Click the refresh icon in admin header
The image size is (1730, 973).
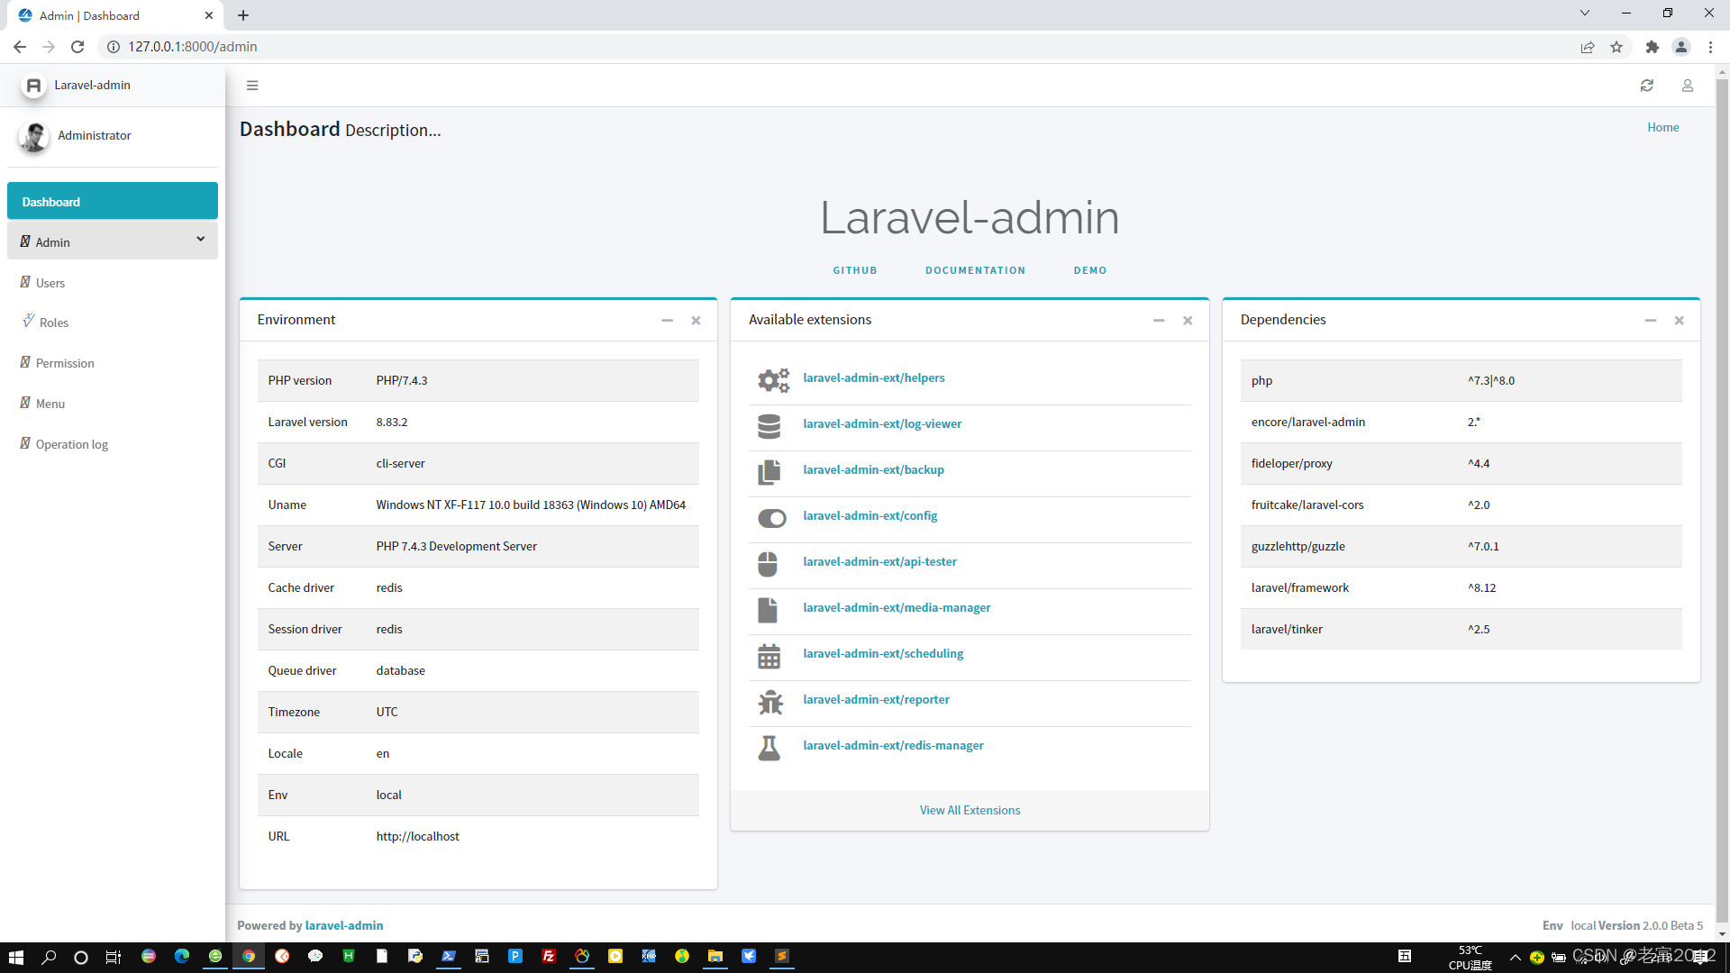[x=1647, y=86]
